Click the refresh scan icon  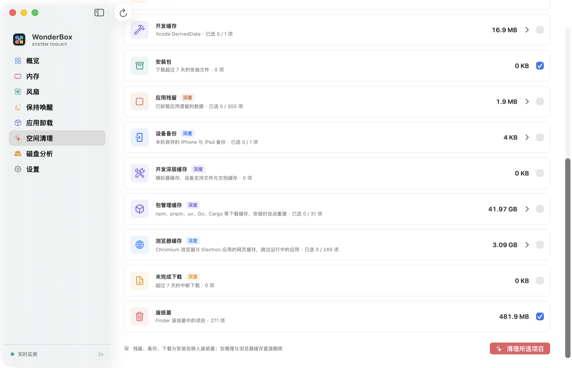coord(123,13)
